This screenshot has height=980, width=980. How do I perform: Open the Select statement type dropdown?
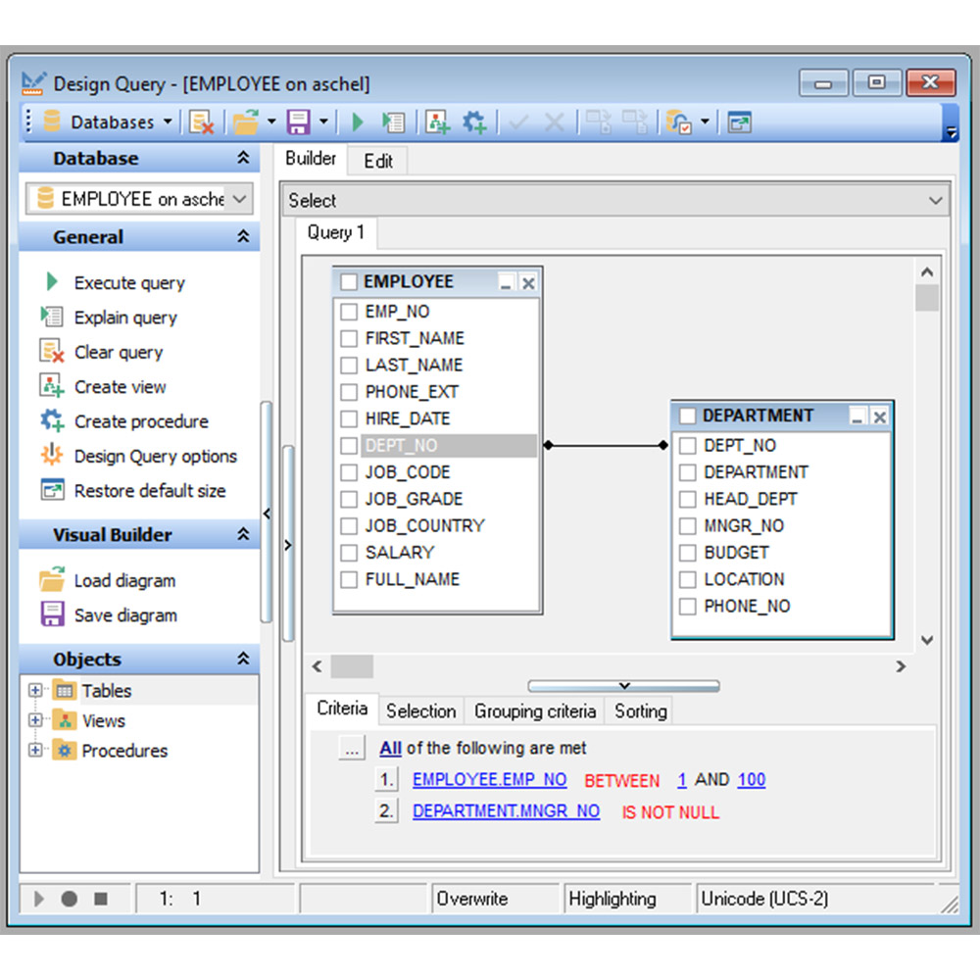(615, 200)
